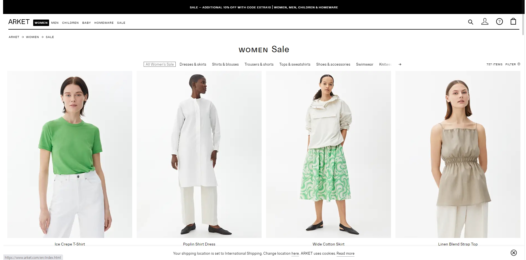Click the arrow to show more categories
The image size is (526, 260).
[400, 64]
